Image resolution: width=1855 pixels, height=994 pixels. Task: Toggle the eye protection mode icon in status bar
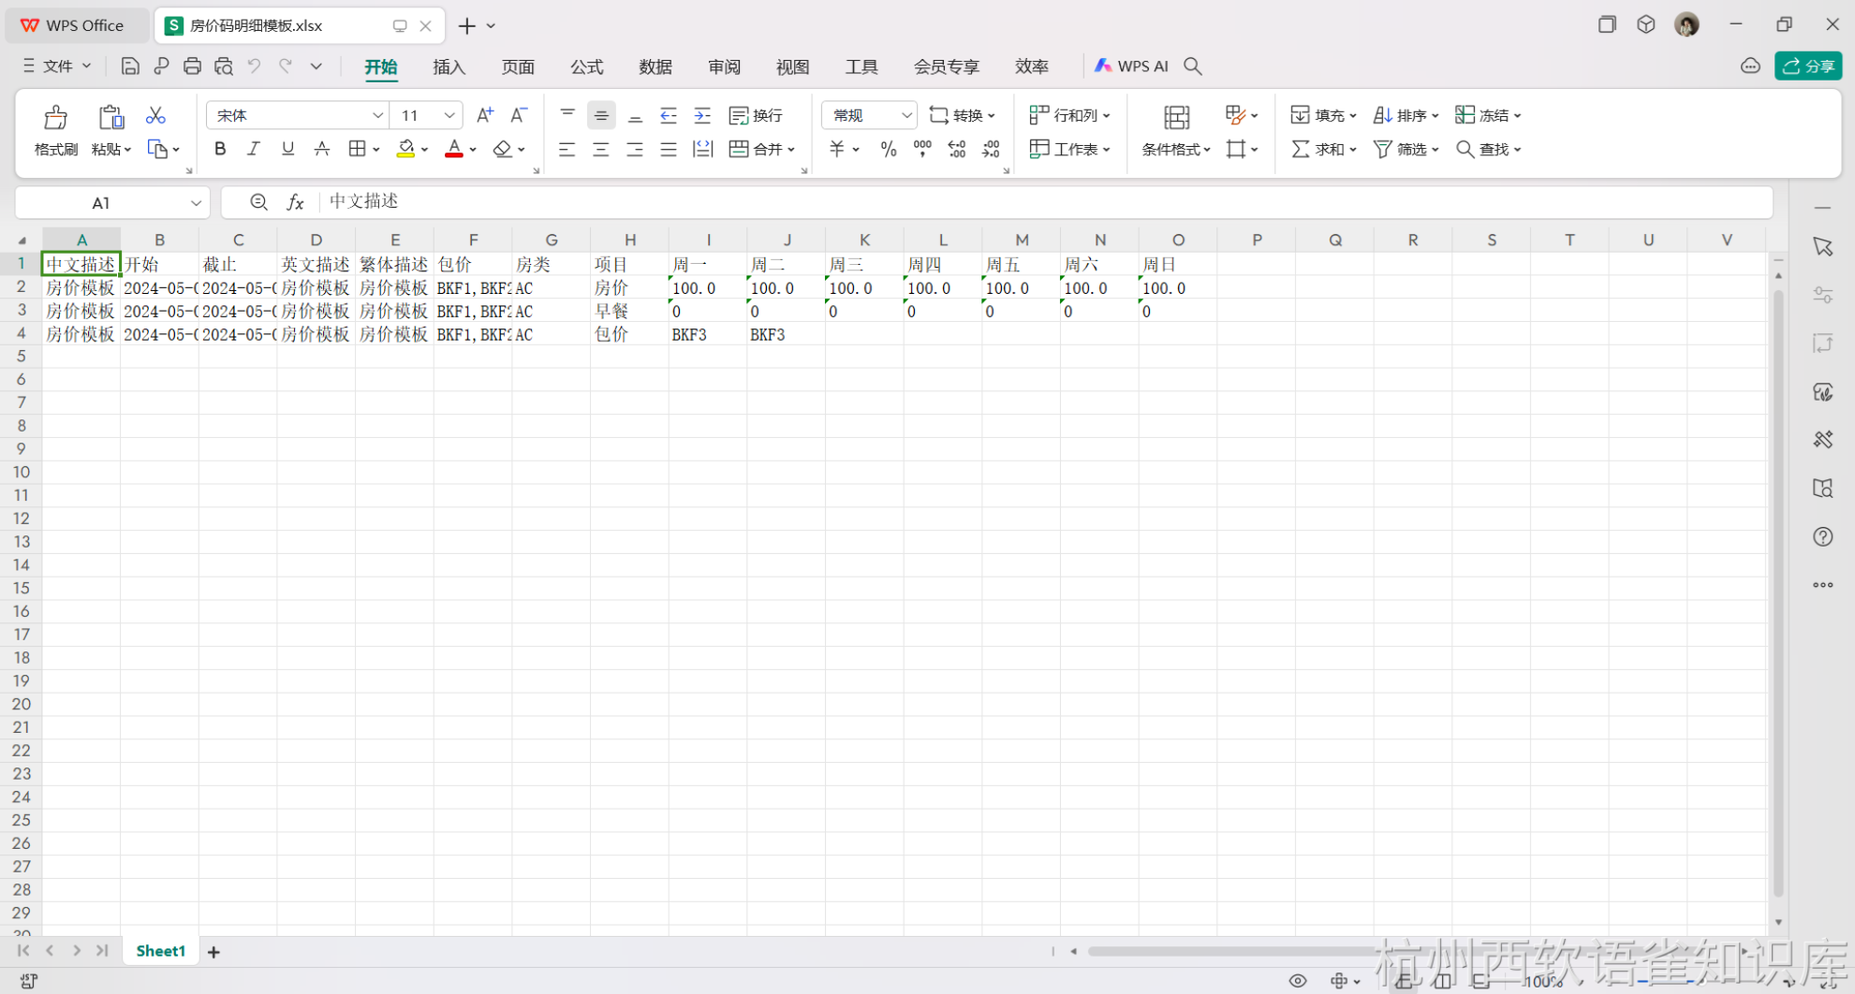(1297, 981)
